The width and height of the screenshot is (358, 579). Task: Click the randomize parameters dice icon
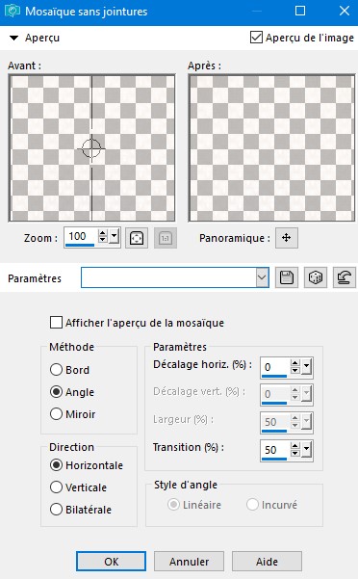pyautogui.click(x=316, y=277)
